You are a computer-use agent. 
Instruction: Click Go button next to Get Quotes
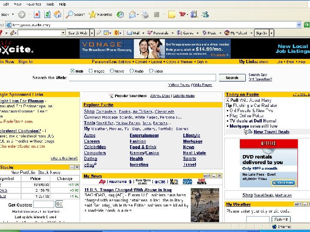(x=59, y=204)
